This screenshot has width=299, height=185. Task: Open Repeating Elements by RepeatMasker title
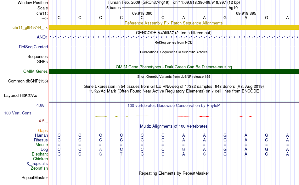coord(174,173)
